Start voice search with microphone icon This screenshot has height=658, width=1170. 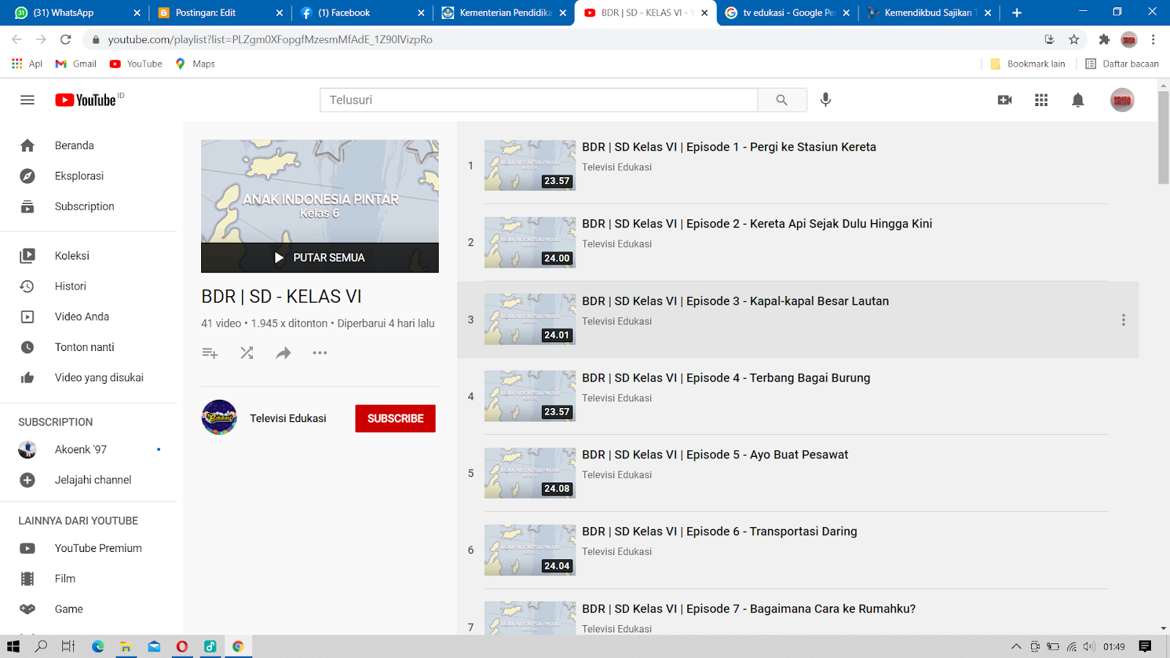[826, 100]
